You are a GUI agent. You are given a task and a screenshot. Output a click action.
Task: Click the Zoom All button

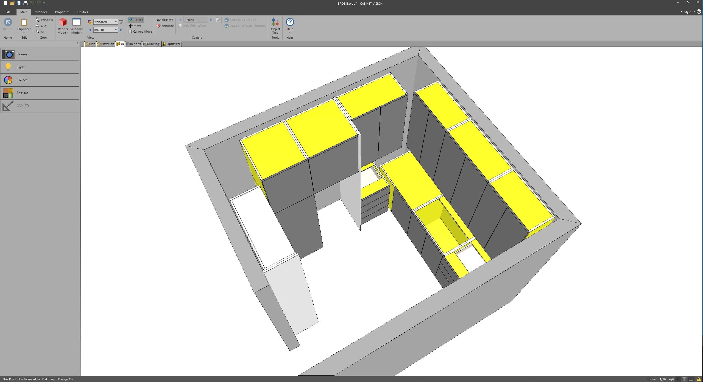pyautogui.click(x=40, y=32)
